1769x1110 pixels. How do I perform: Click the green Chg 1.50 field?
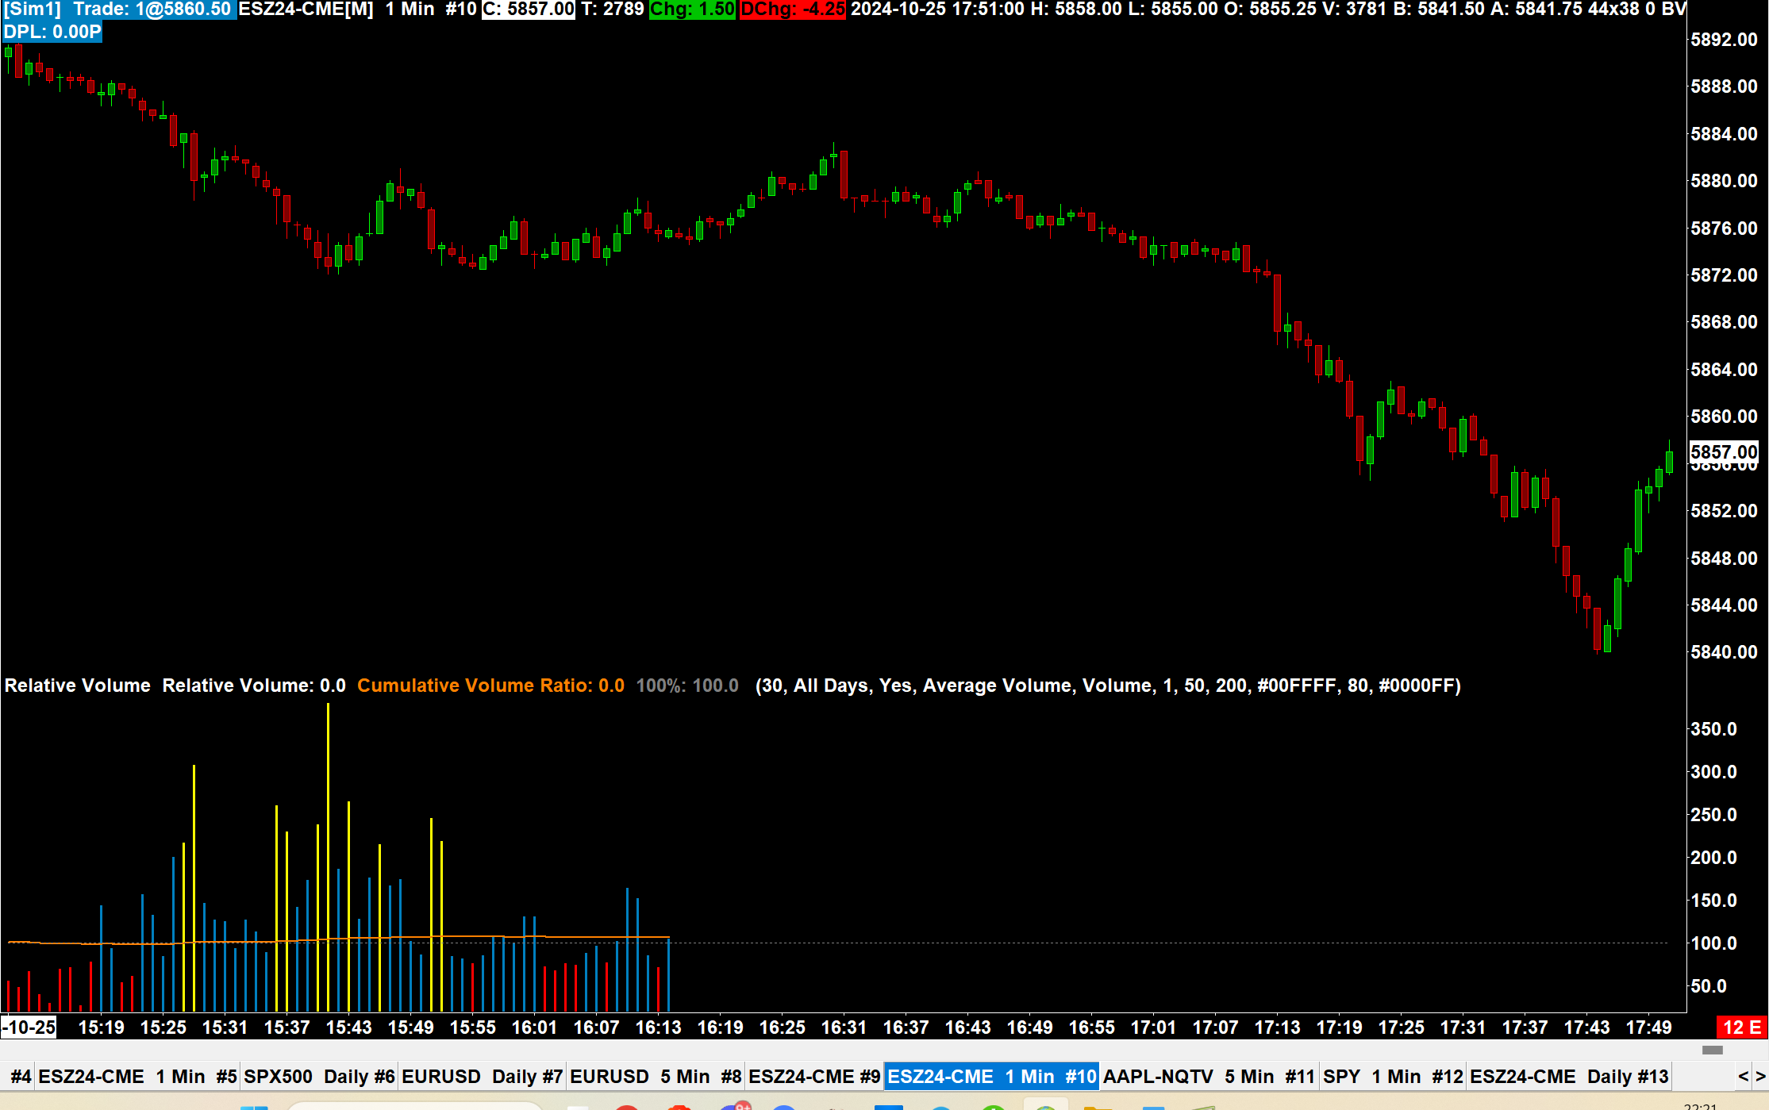pyautogui.click(x=692, y=10)
